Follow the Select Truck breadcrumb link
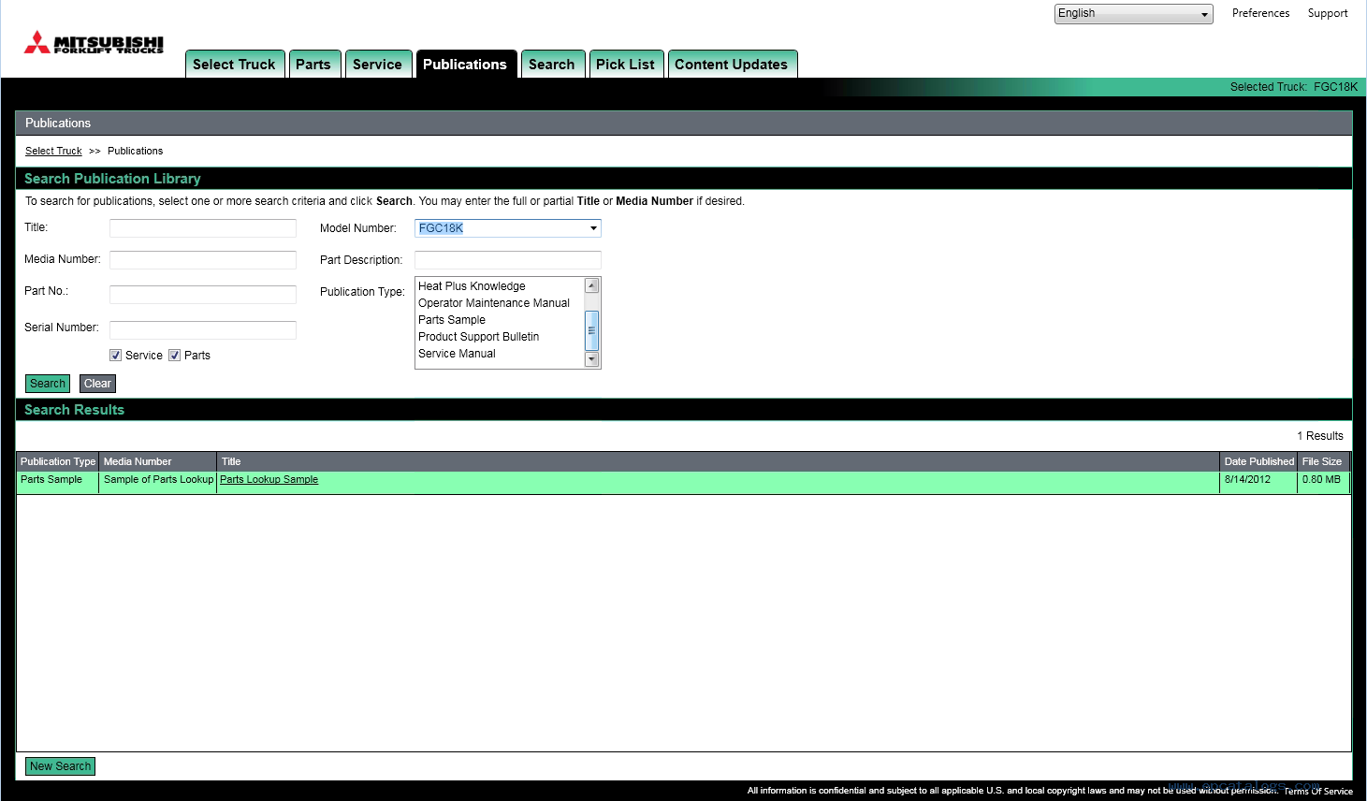Viewport: 1367px width, 801px height. pos(53,151)
